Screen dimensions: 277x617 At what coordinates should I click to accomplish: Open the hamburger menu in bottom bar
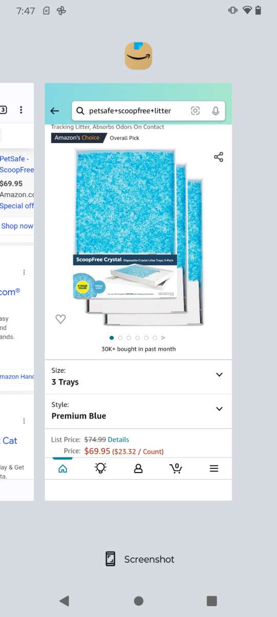[x=214, y=468]
